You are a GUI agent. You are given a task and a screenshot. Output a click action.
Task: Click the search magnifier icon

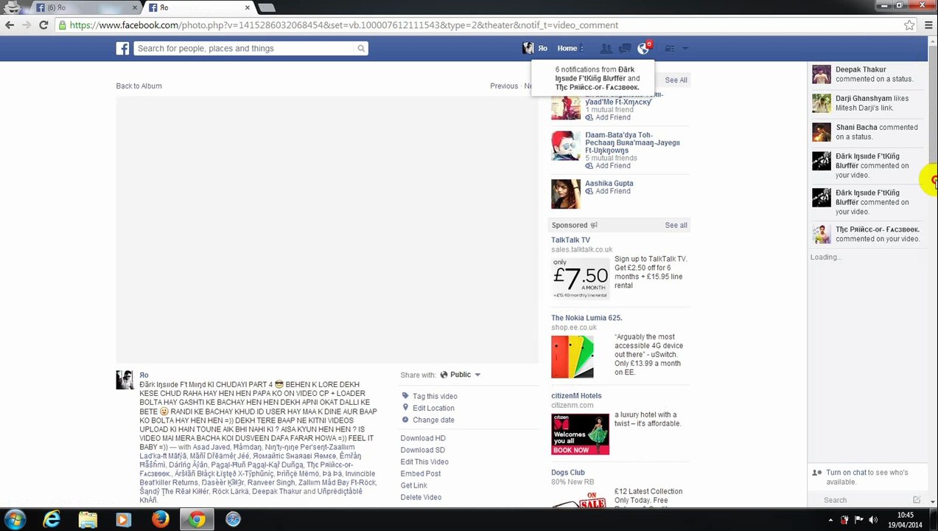click(361, 49)
